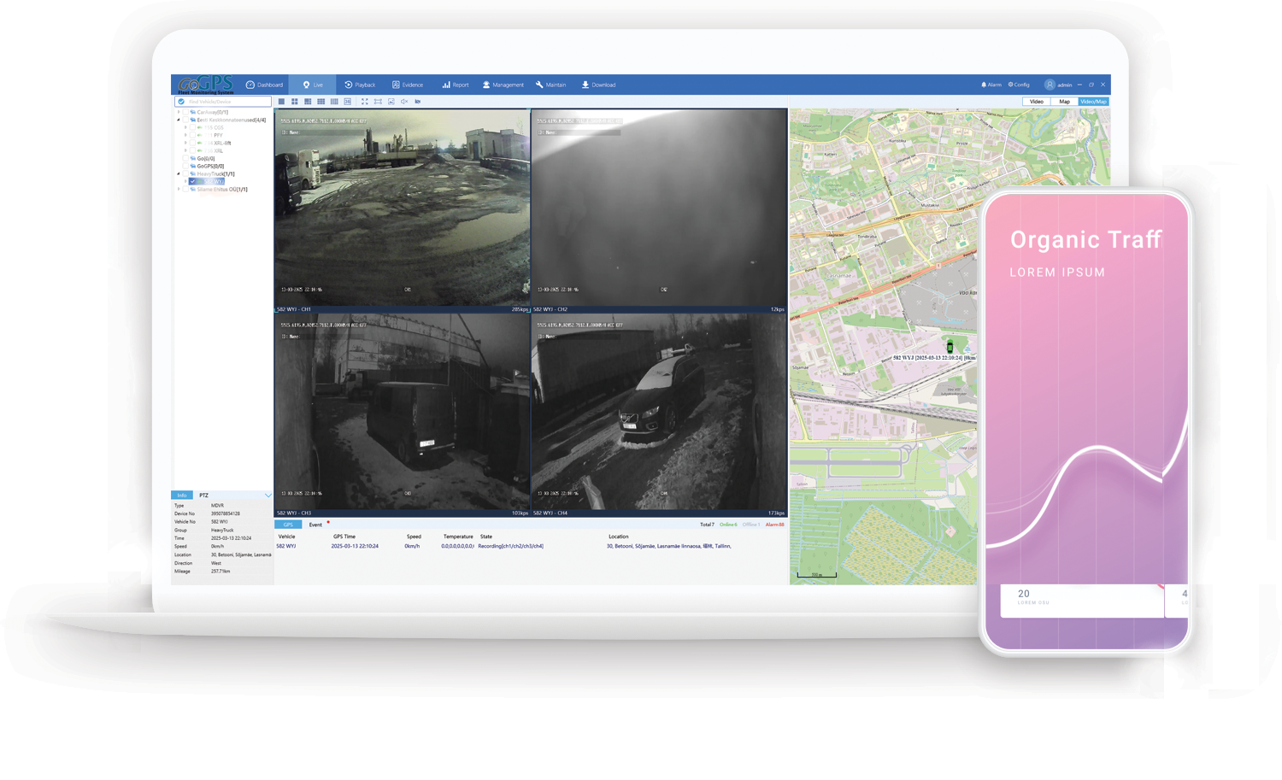Expand the CarAway tree group
The image size is (1282, 780).
[x=179, y=112]
